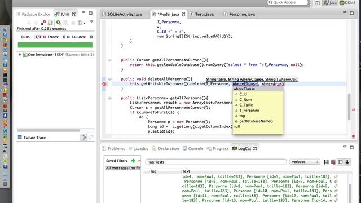The height and width of the screenshot is (203, 361).
Task: Add a new saved LogCat filter with the green plus
Action: (x=133, y=161)
